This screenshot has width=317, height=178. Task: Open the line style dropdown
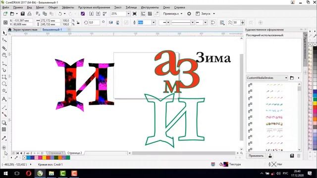coord(193,23)
